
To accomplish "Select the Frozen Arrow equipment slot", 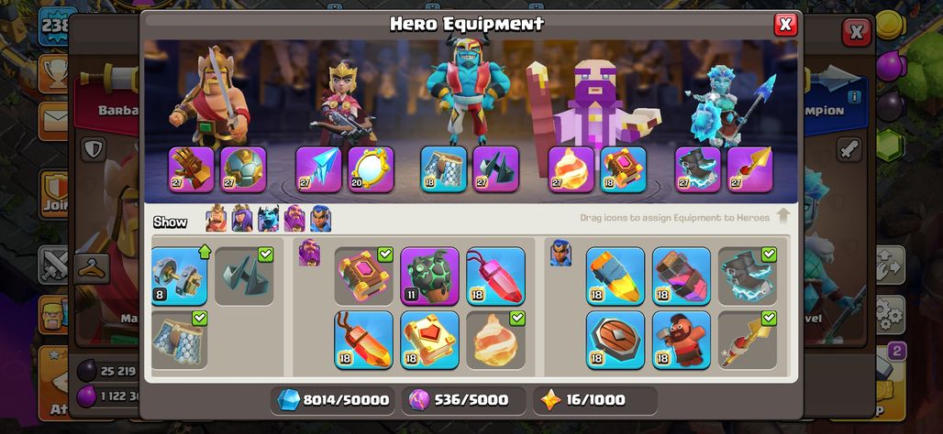I will (318, 169).
